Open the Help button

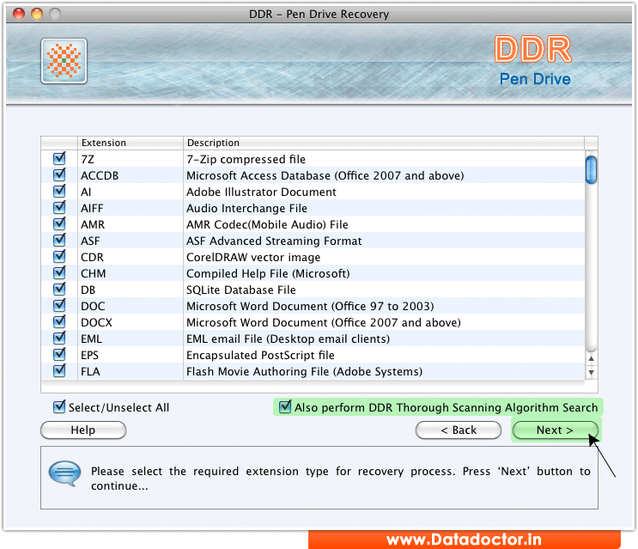[x=83, y=430]
